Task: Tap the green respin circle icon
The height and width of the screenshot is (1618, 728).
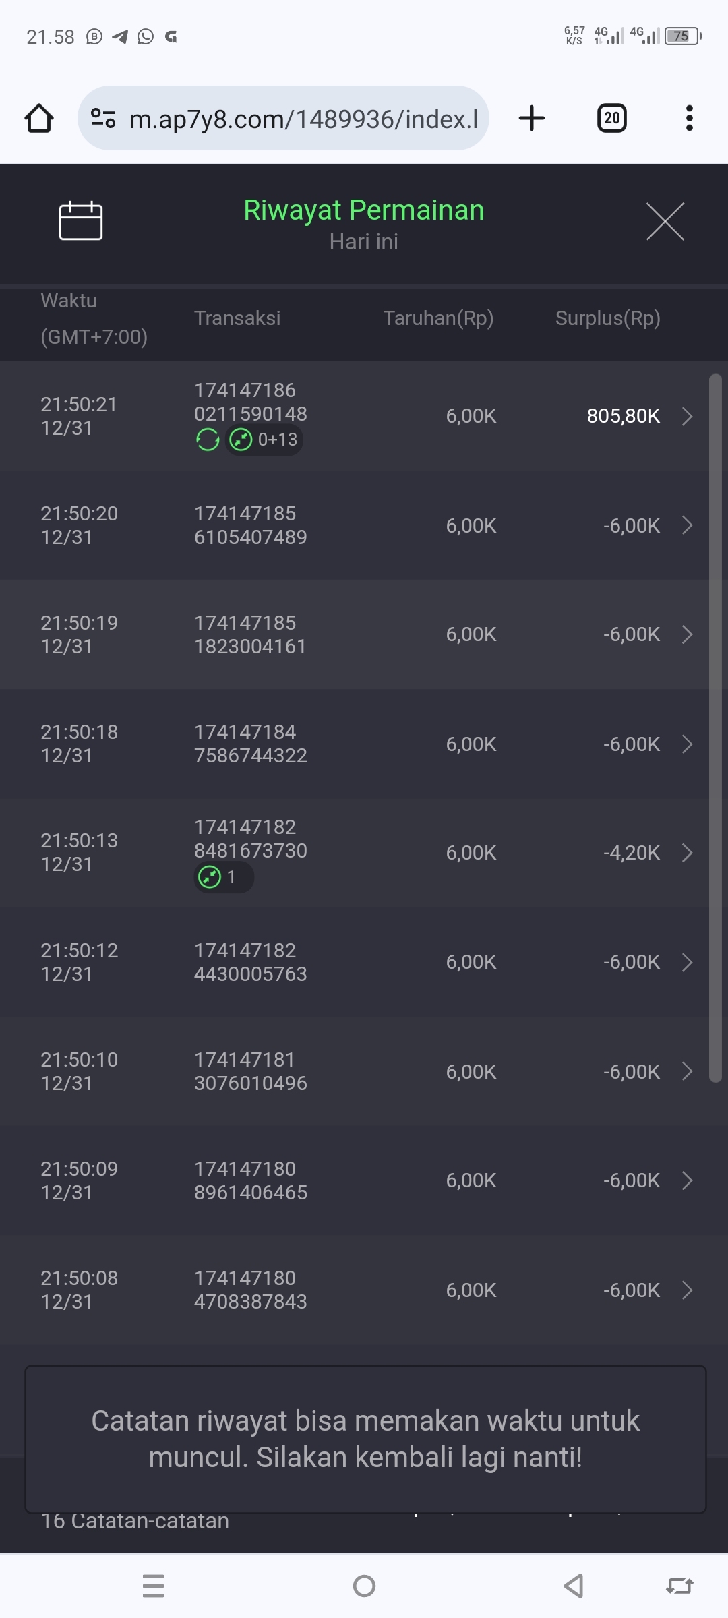Action: (208, 440)
